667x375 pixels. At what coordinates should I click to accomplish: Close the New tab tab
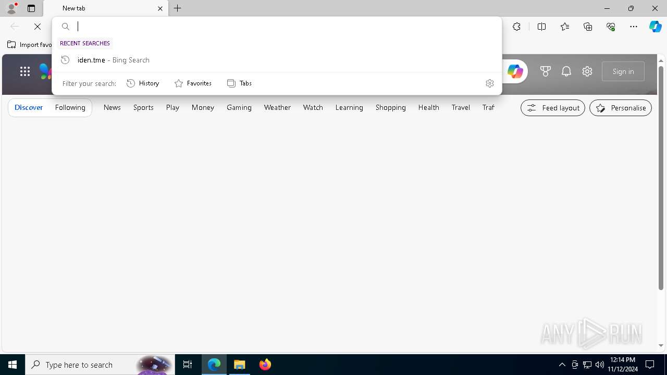coord(160,8)
